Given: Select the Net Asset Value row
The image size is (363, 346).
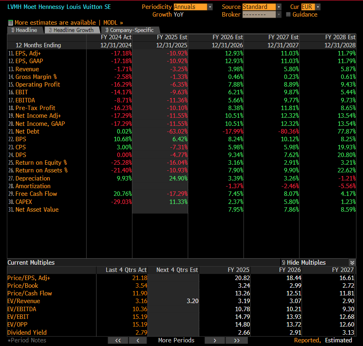Looking at the screenshot, I should 37,210.
